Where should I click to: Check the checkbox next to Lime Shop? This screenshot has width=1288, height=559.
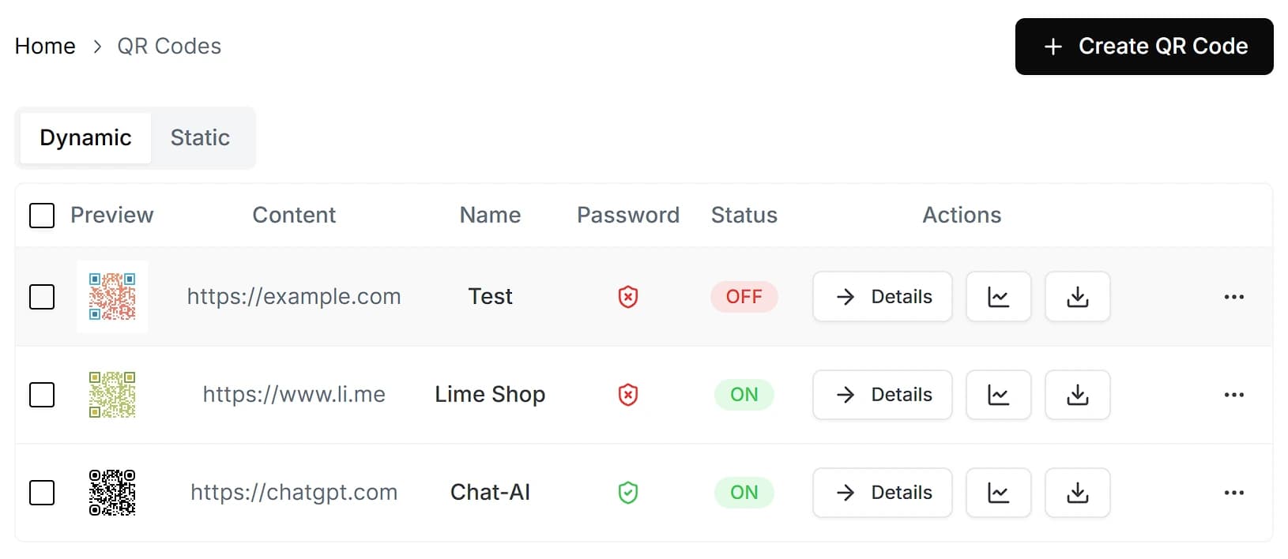[42, 395]
